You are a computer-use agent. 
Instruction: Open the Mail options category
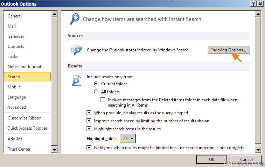27,26
